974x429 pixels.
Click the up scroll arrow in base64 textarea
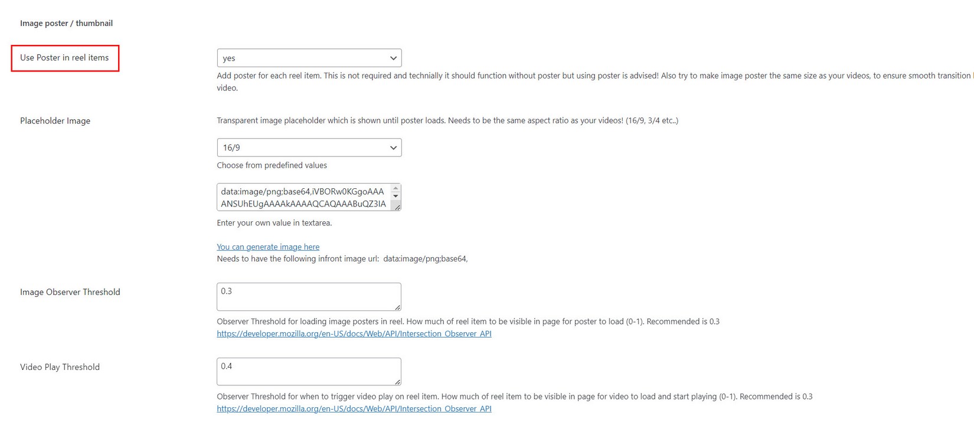[x=396, y=189]
